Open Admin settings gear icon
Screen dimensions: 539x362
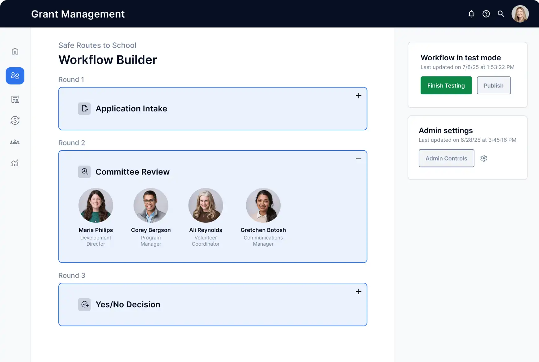[x=484, y=158]
